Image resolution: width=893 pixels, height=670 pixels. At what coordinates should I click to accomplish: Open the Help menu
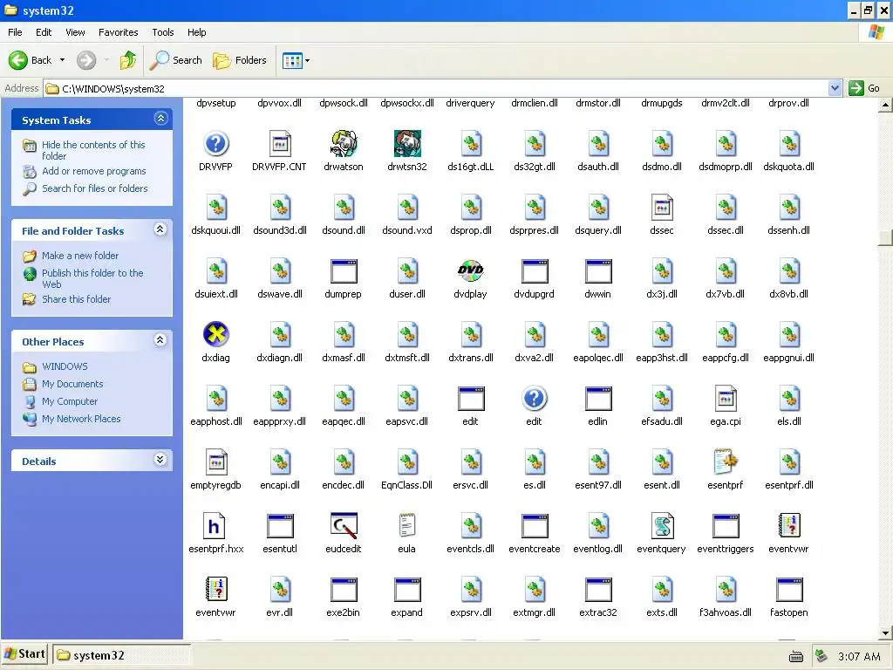(196, 32)
